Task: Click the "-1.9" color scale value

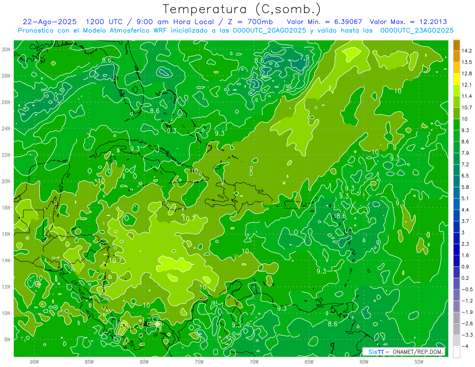Action: point(467,312)
